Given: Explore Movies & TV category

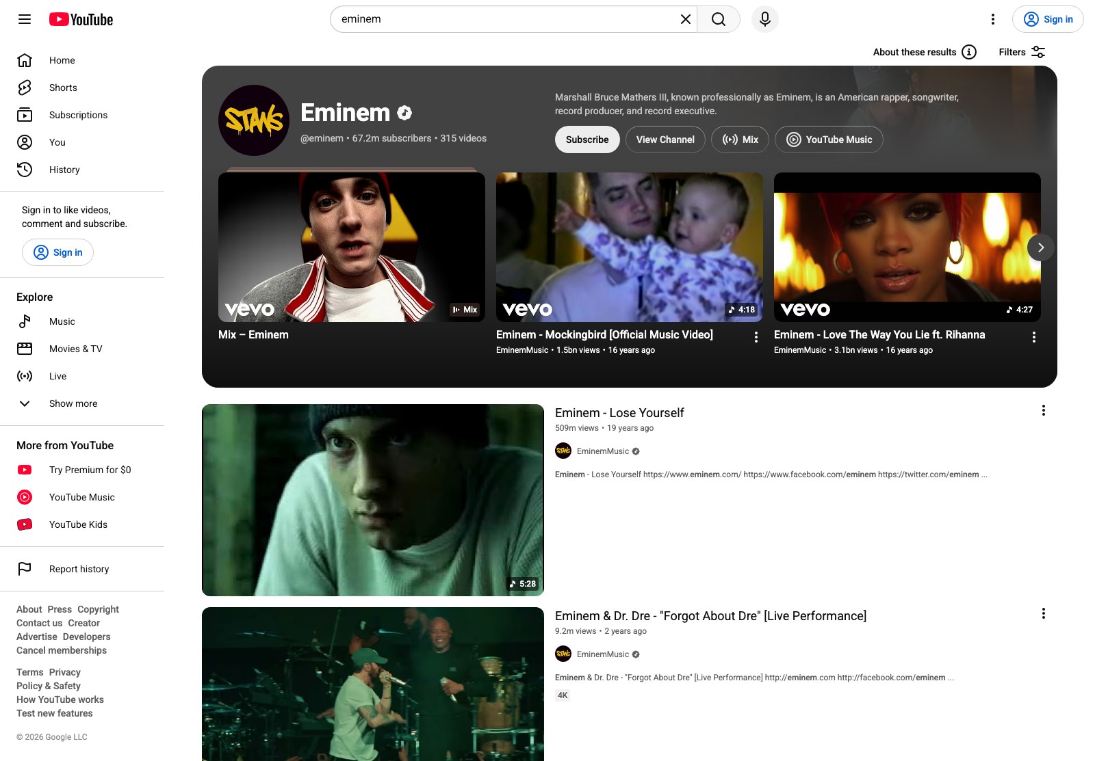Looking at the screenshot, I should 82,349.
